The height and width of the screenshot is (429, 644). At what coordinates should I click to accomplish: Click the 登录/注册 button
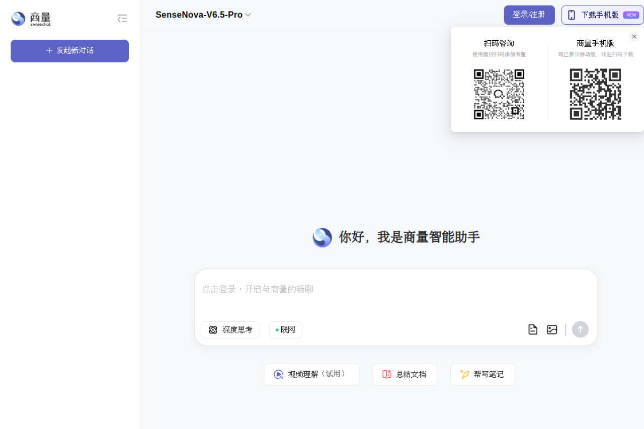click(529, 15)
